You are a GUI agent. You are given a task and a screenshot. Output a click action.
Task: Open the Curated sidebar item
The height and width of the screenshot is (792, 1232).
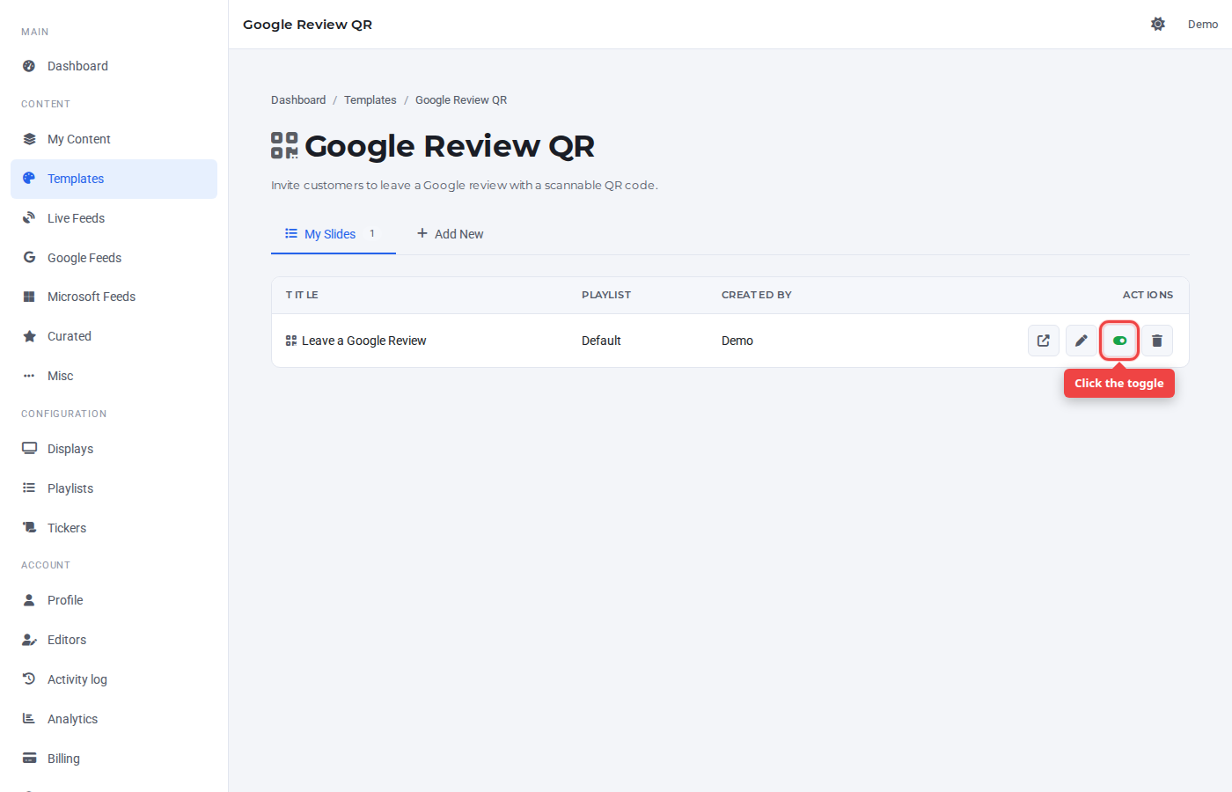(x=114, y=336)
